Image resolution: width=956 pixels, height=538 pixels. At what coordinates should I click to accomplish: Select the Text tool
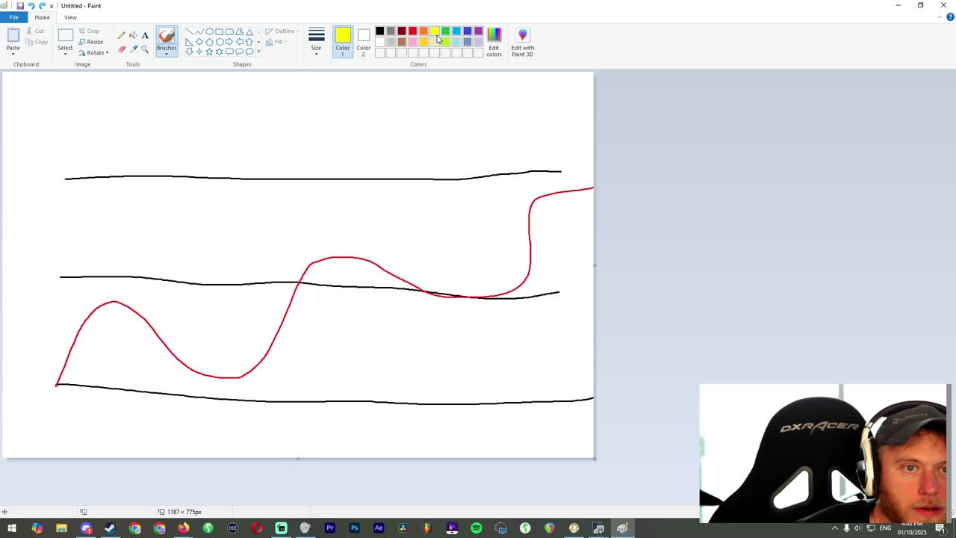(x=145, y=35)
